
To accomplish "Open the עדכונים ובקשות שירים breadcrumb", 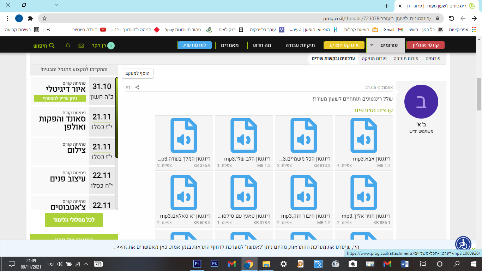I will tap(333, 58).
